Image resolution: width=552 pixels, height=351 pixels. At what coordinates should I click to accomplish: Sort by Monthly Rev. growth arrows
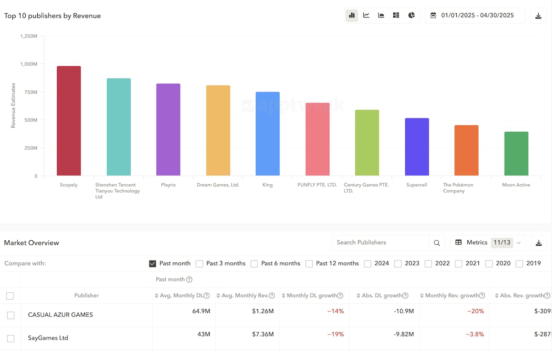point(422,296)
